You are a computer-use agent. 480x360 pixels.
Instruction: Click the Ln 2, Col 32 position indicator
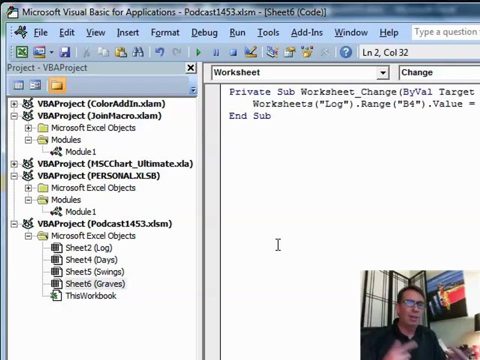coord(385,52)
